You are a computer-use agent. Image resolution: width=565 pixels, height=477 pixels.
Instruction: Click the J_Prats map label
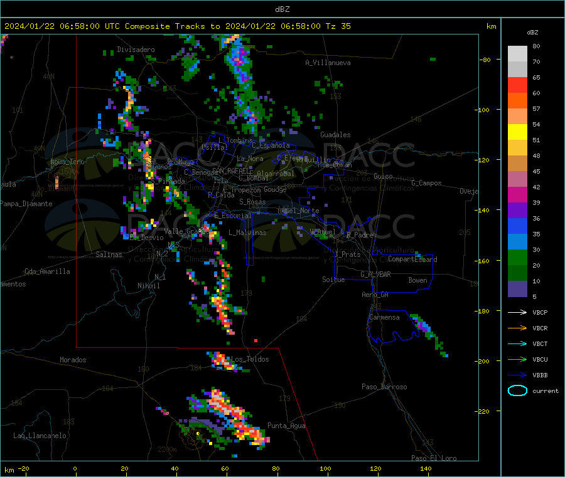347,254
